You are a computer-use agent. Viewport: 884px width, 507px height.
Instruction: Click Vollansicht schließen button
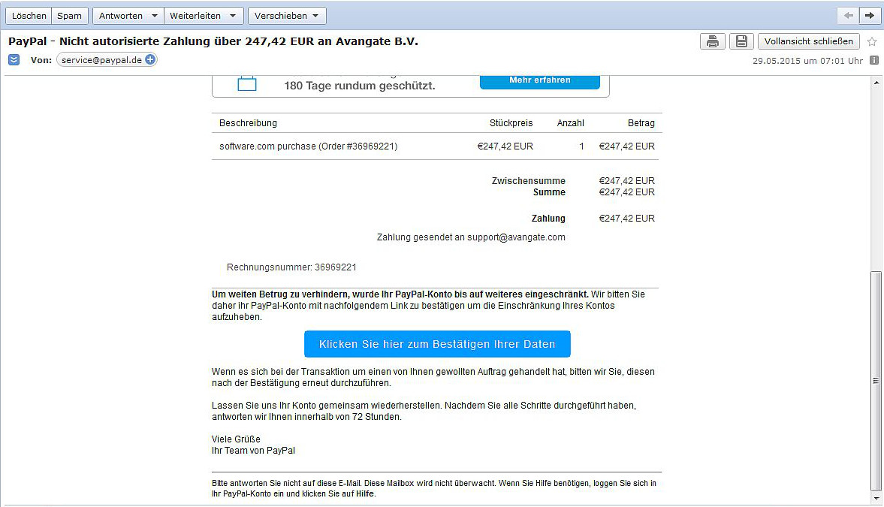[x=808, y=41]
